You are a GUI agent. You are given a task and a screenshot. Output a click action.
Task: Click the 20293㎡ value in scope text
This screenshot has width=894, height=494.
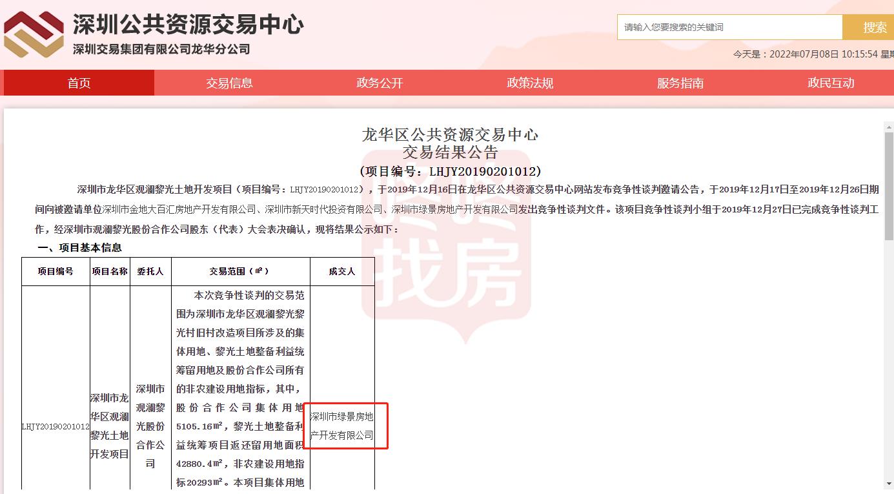coord(205,482)
